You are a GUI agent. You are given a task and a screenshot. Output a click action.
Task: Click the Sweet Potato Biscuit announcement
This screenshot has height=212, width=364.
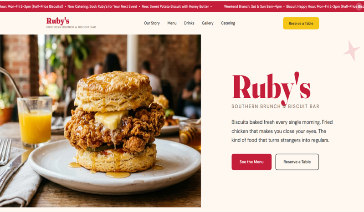coord(175,6)
